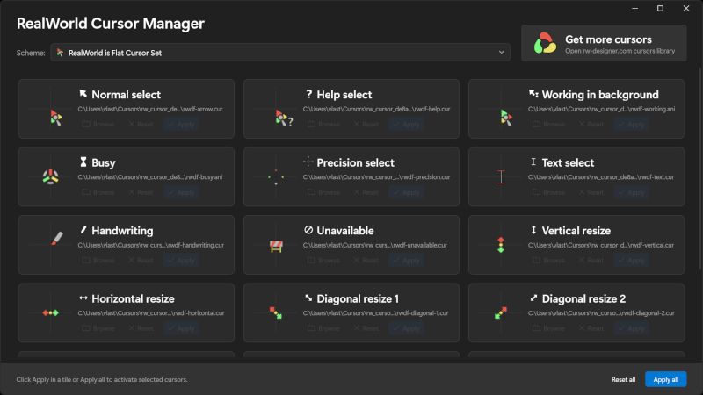
Task: Click the vertical scrollbar on the right
Action: tap(699, 168)
